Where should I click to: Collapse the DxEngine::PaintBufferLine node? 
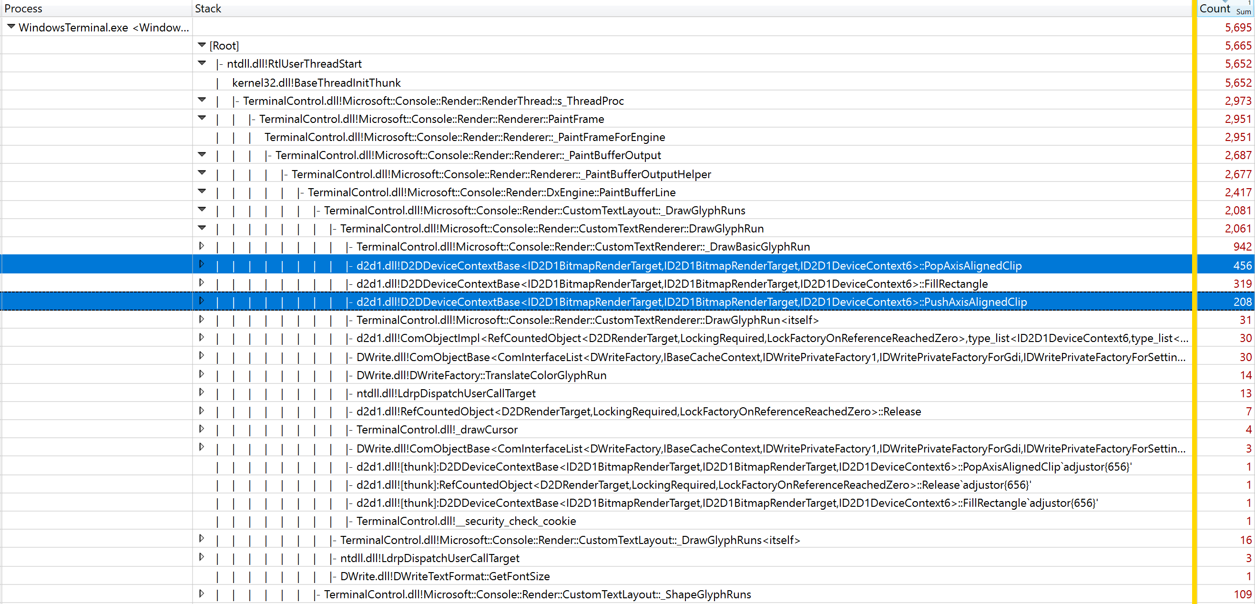(x=202, y=191)
